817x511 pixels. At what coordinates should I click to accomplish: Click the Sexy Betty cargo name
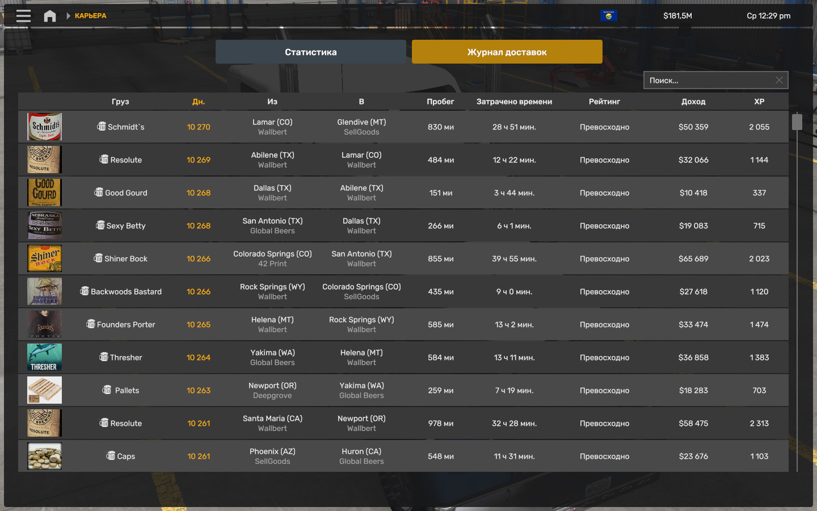pyautogui.click(x=126, y=225)
